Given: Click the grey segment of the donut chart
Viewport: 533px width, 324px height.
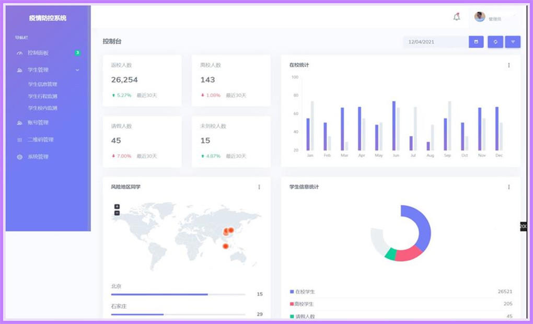Looking at the screenshot, I should [378, 241].
